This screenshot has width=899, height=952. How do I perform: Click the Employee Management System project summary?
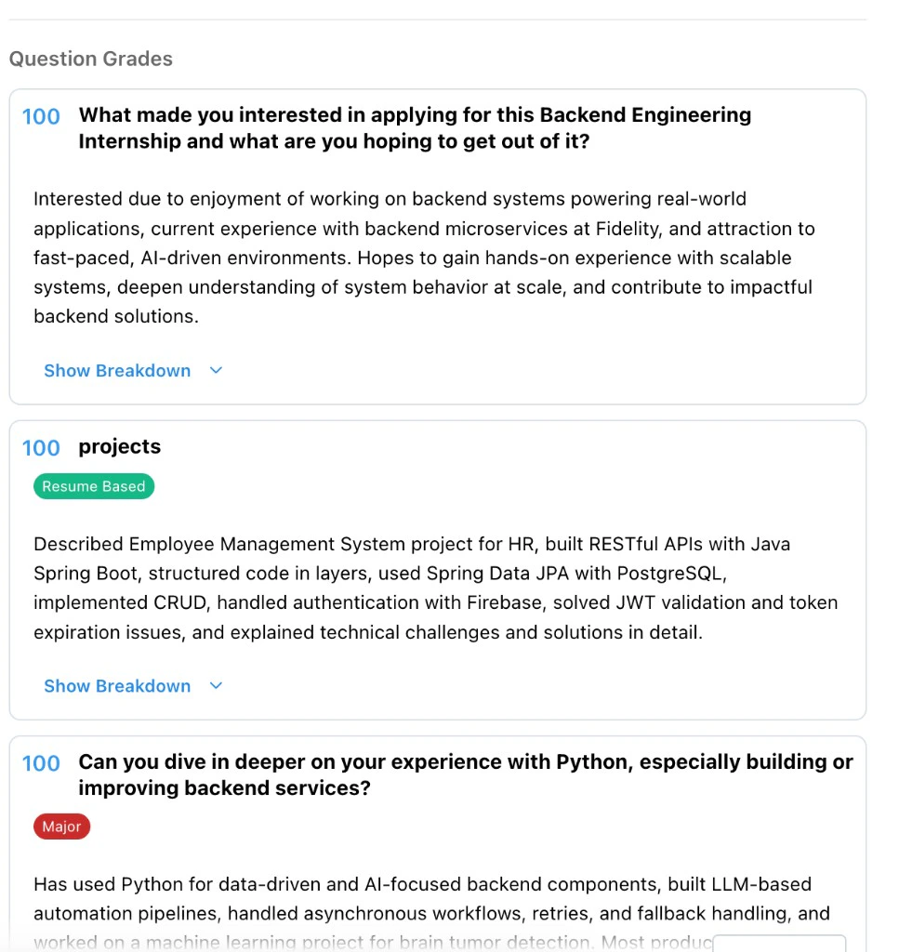pos(435,588)
